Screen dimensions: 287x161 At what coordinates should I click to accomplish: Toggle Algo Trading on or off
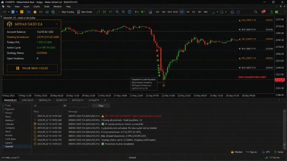(66, 12)
